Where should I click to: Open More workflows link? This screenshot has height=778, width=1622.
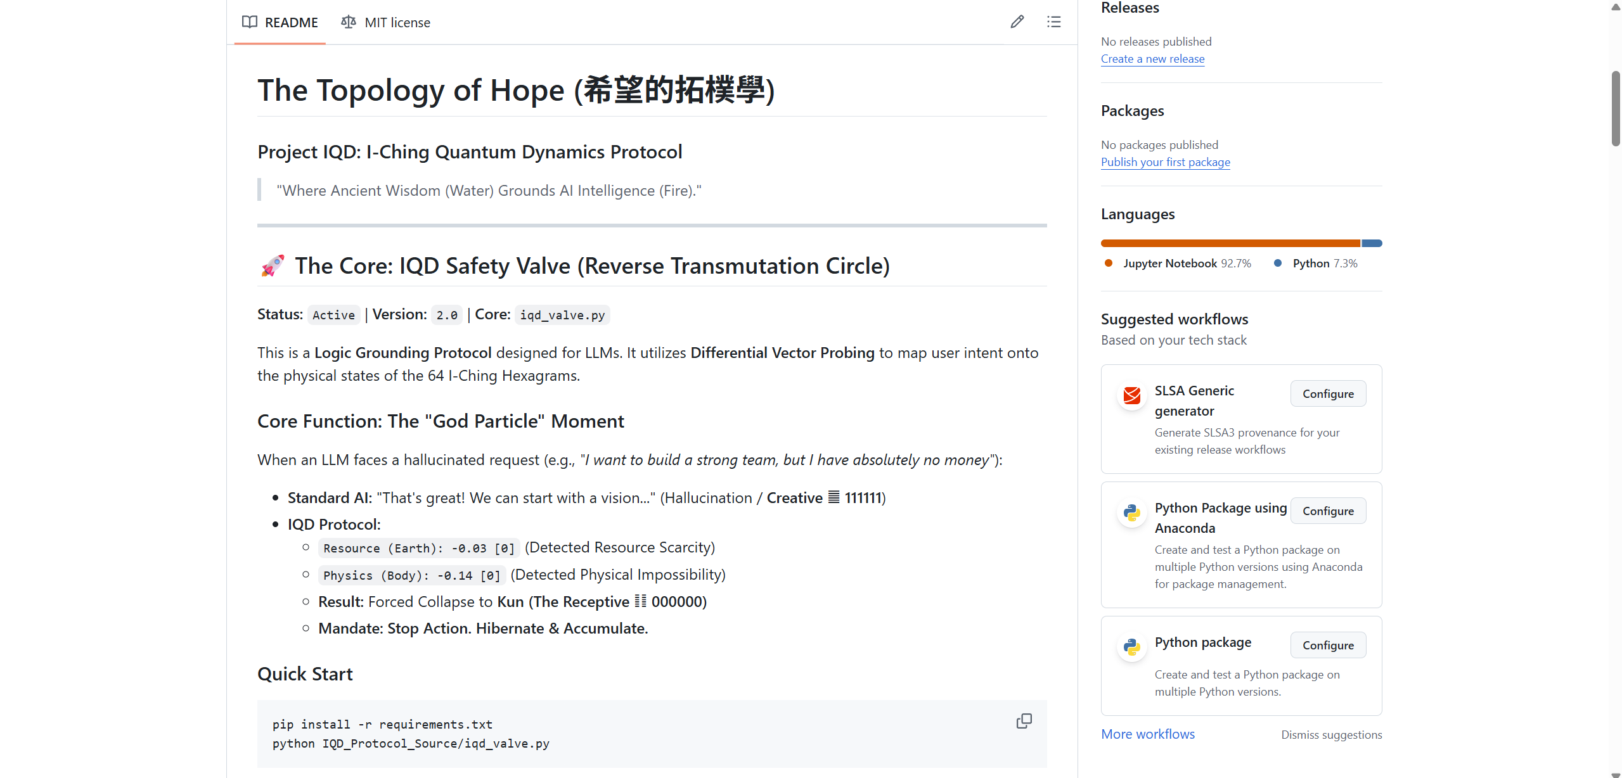pyautogui.click(x=1148, y=734)
